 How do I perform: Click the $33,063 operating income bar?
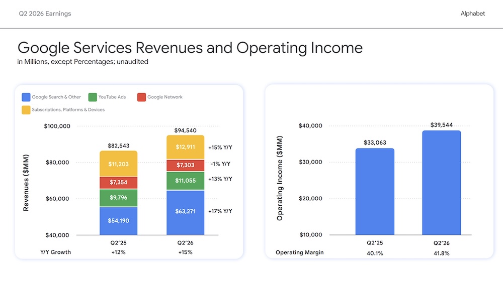click(375, 191)
